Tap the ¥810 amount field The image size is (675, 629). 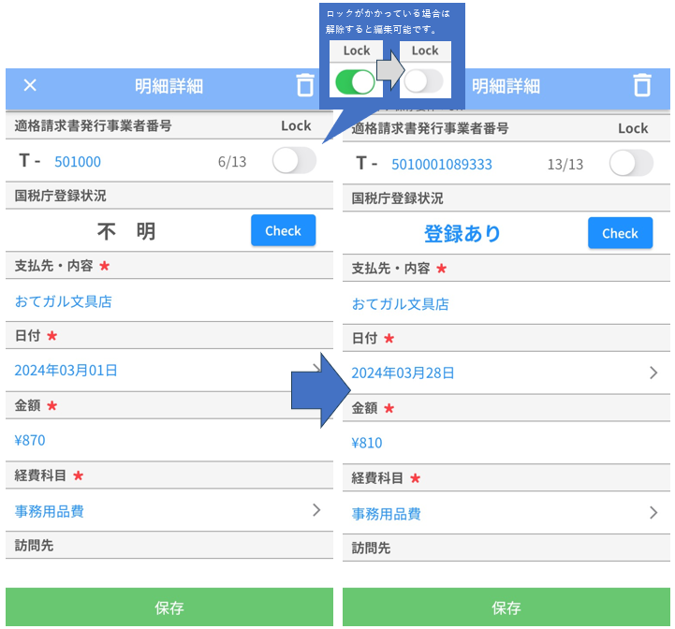click(367, 443)
